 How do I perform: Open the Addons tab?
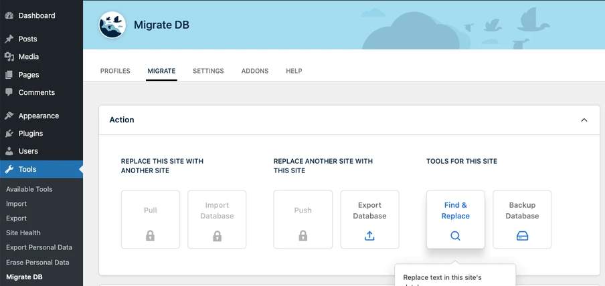tap(255, 71)
